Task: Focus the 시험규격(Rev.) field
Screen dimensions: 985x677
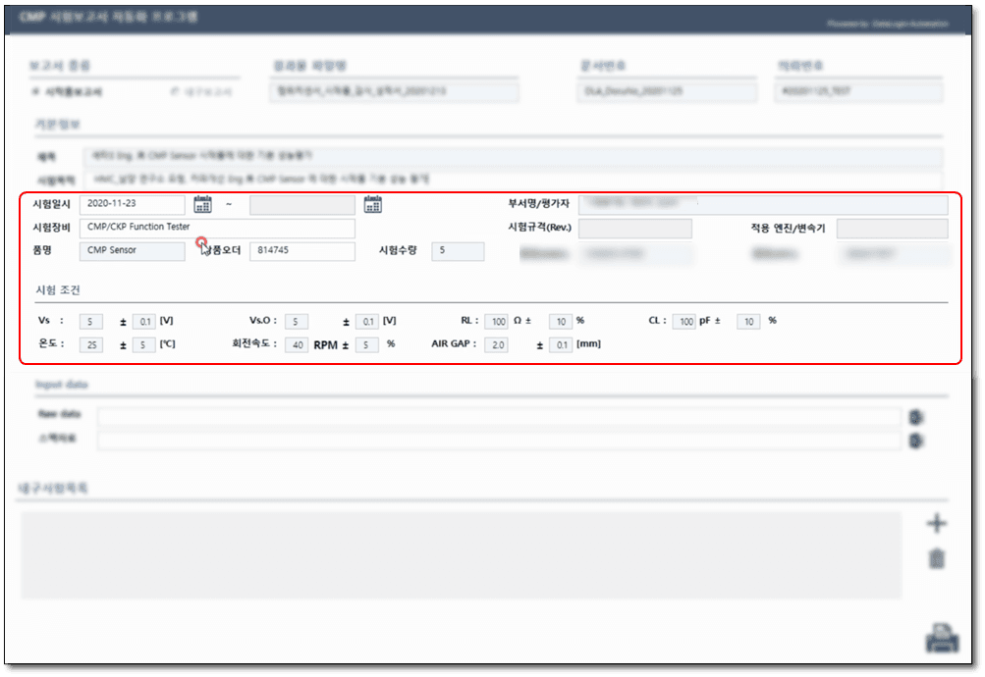Action: (x=635, y=229)
